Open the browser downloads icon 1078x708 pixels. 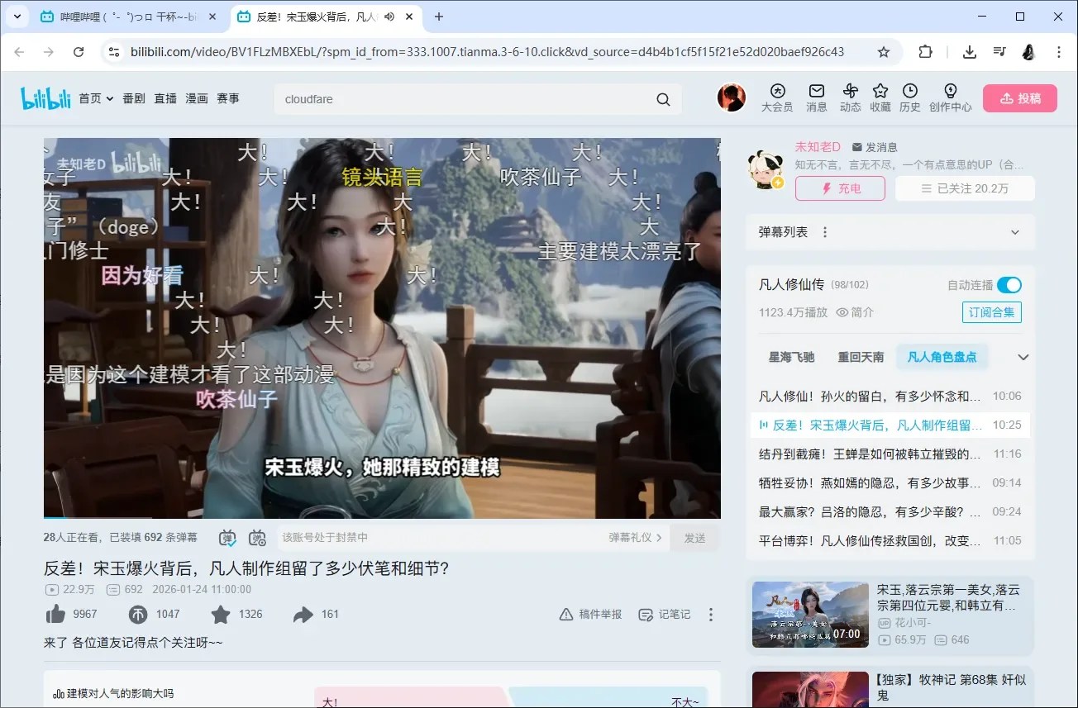coord(970,52)
